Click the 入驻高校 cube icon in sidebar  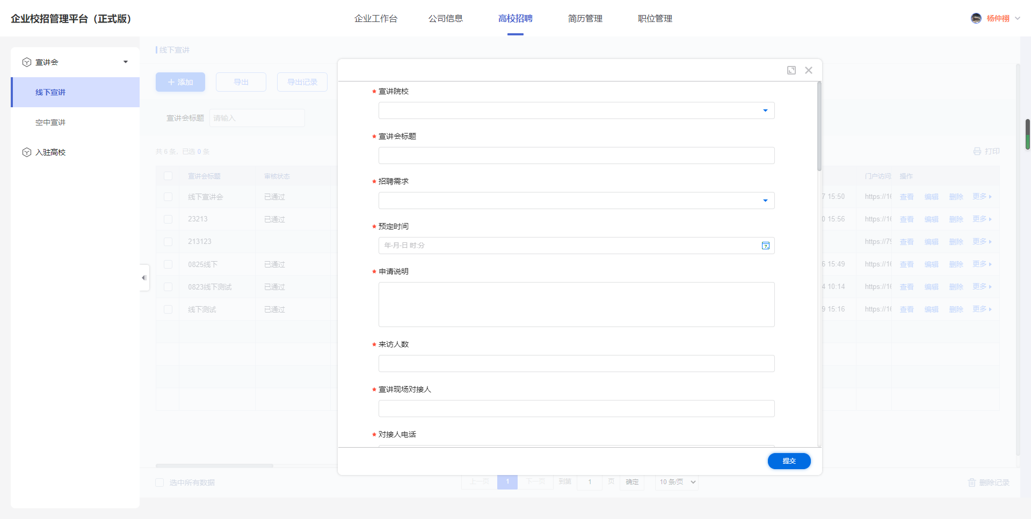27,152
